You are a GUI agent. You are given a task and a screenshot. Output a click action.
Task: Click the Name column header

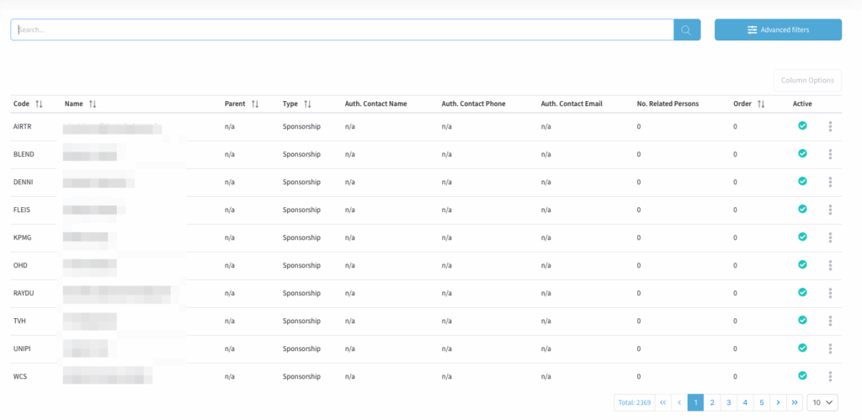(74, 104)
